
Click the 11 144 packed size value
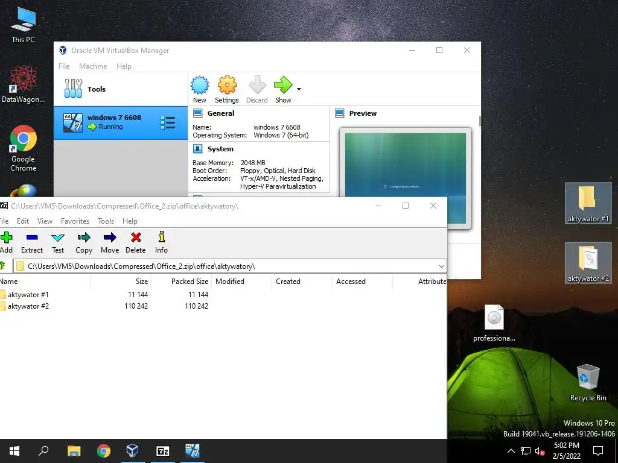(x=198, y=294)
